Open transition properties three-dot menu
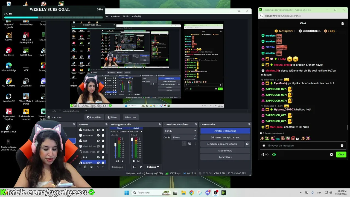 pyautogui.click(x=195, y=143)
